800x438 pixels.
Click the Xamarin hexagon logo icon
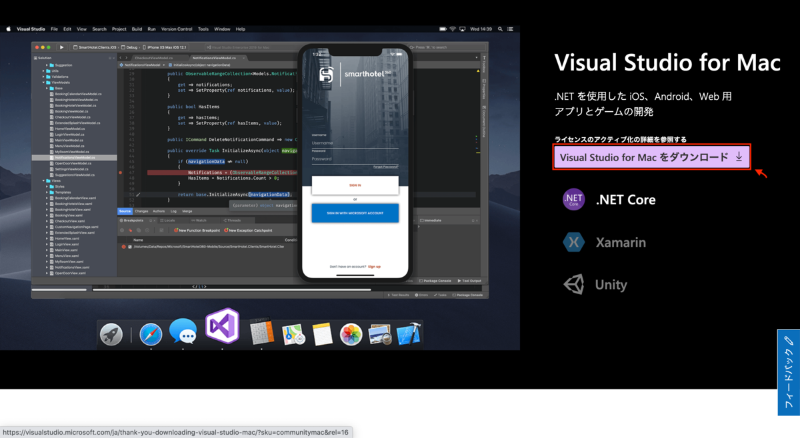(x=573, y=242)
